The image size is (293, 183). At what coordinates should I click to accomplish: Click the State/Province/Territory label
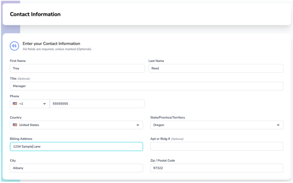[167, 118]
